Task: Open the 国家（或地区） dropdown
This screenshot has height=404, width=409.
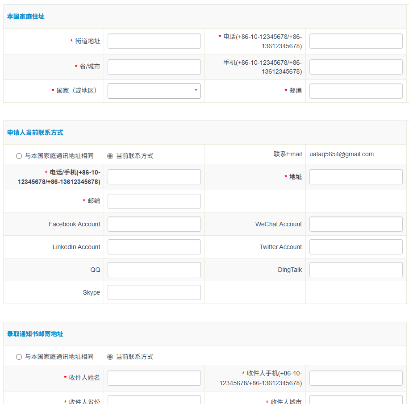Action: pyautogui.click(x=154, y=91)
